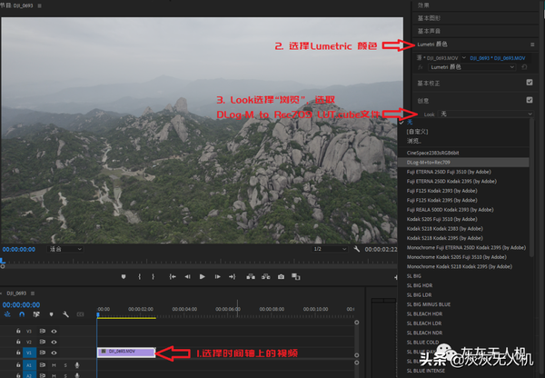Select Kodak 5205 Fuji 3510 look
The height and width of the screenshot is (378, 545).
[x=441, y=219]
